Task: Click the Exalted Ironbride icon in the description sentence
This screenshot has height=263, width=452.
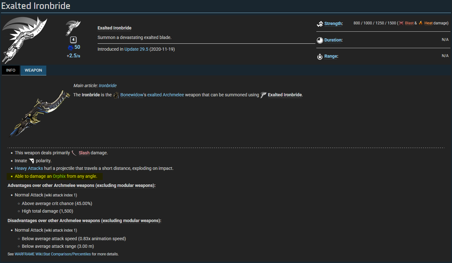Action: (263, 95)
